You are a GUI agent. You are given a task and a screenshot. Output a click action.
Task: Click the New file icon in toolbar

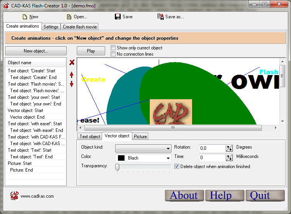pos(25,17)
